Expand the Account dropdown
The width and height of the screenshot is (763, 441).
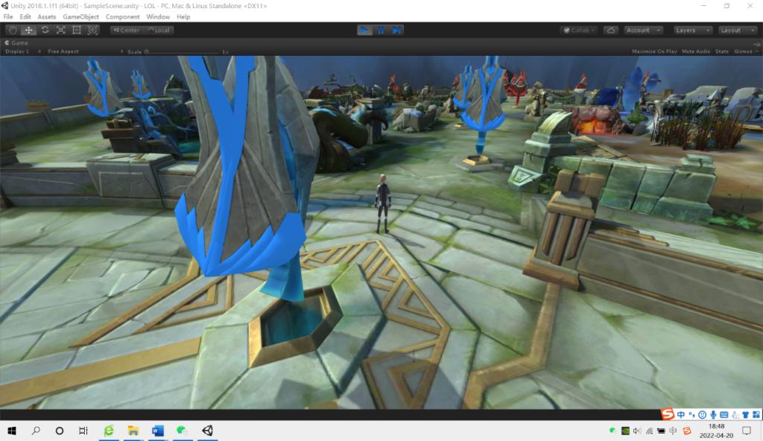(x=643, y=31)
